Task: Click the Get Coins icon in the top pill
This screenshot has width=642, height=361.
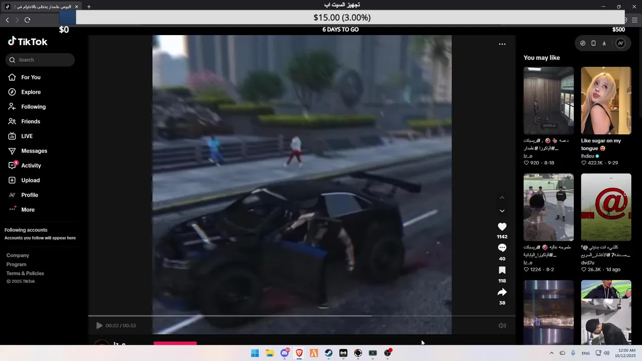Action: [583, 43]
